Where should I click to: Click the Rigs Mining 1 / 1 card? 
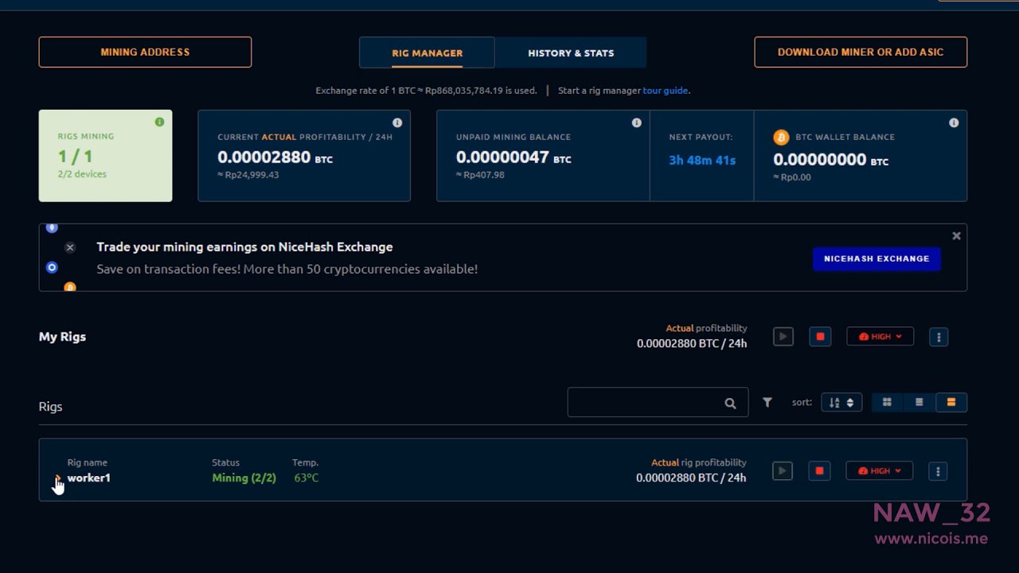(105, 156)
